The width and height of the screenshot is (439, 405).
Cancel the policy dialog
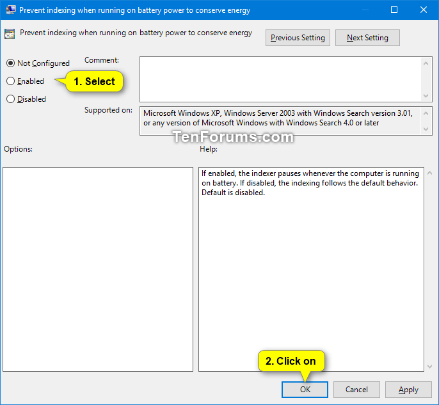click(356, 390)
